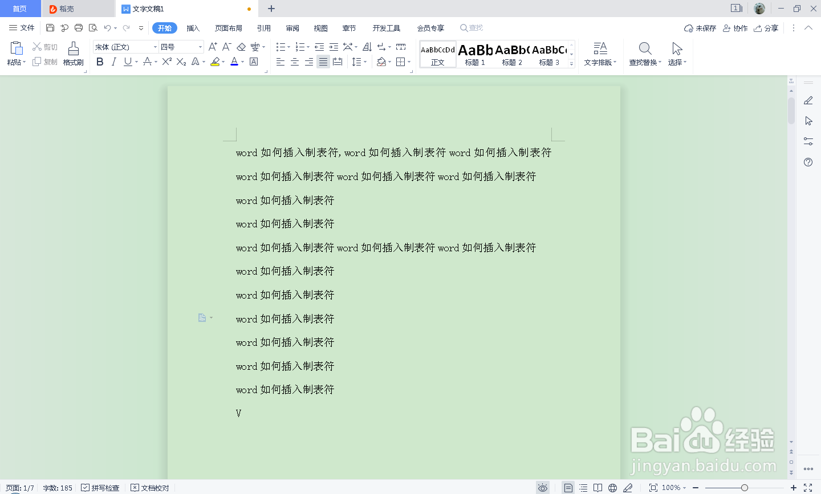Image resolution: width=821 pixels, height=494 pixels.
Task: Open the 文件 File menu
Action: coord(22,28)
